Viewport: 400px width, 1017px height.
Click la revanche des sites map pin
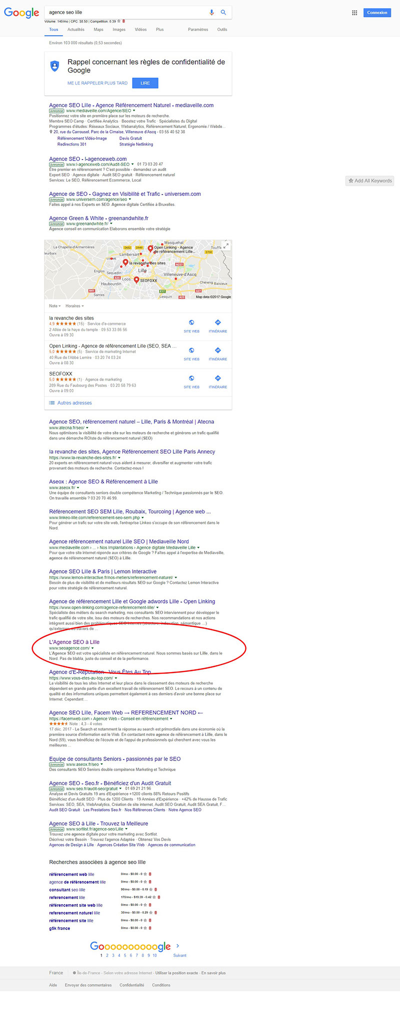coord(125,262)
